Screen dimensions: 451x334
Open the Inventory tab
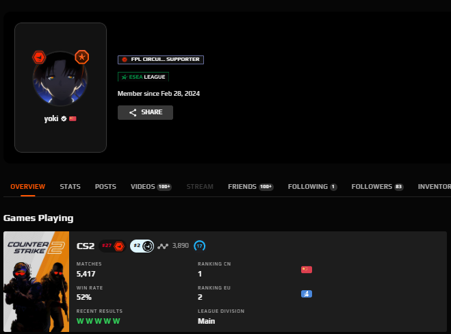click(x=435, y=187)
